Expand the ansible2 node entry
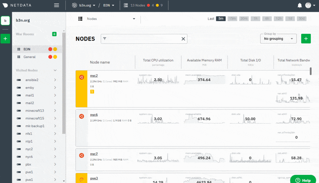The image size is (319, 183). pos(55,80)
